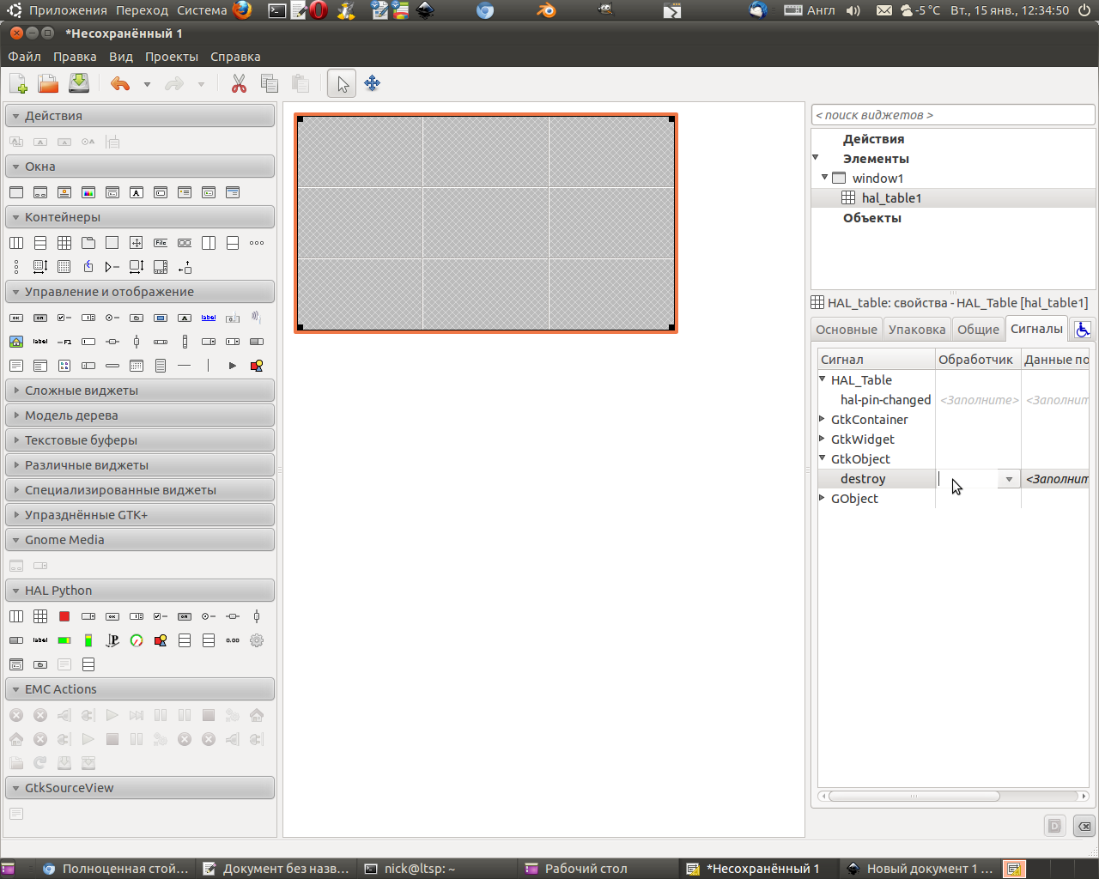The image size is (1099, 879).
Task: Open the Справка menu
Action: [x=235, y=57]
